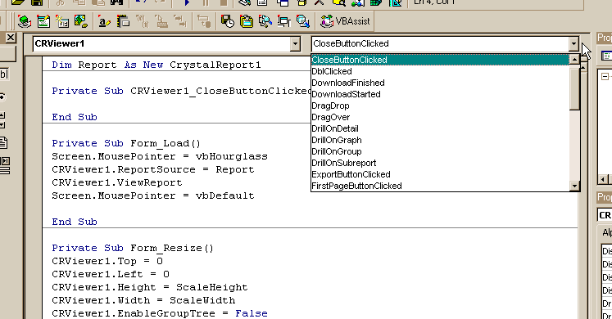This screenshot has width=612, height=319.
Task: Click 'Private Sub Form_Load()' line
Action: point(126,143)
